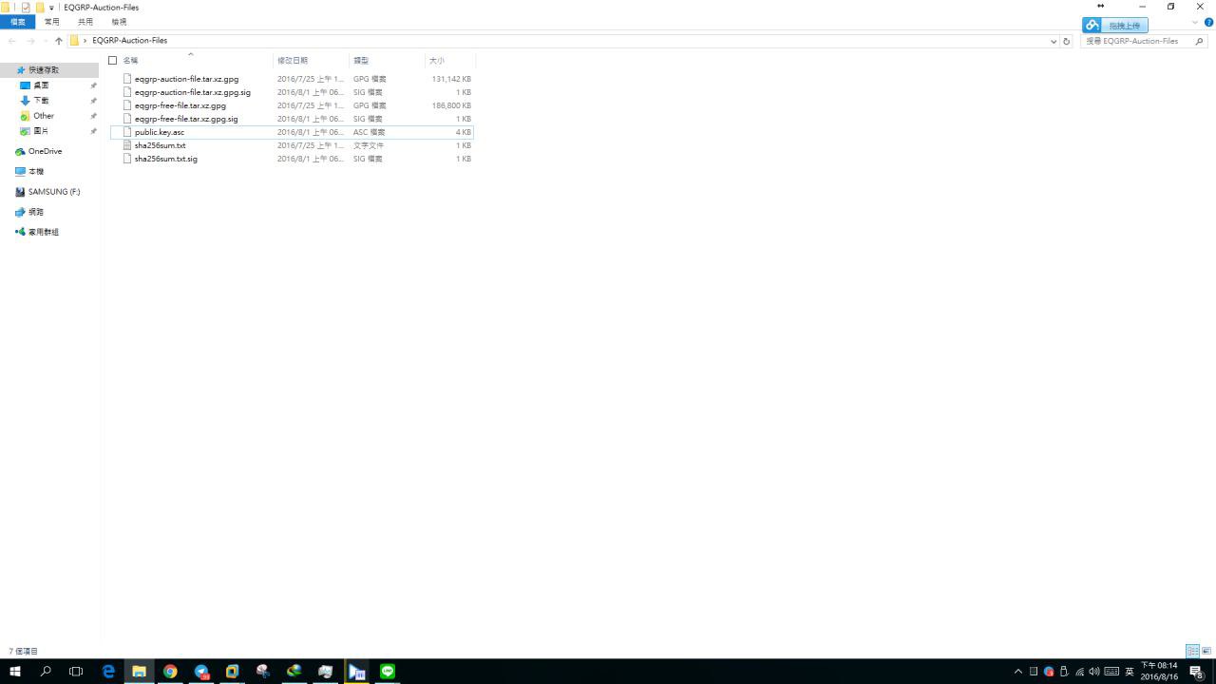Toggle the select-all checkbox in header
Screen dimensions: 1216x684
coord(112,61)
